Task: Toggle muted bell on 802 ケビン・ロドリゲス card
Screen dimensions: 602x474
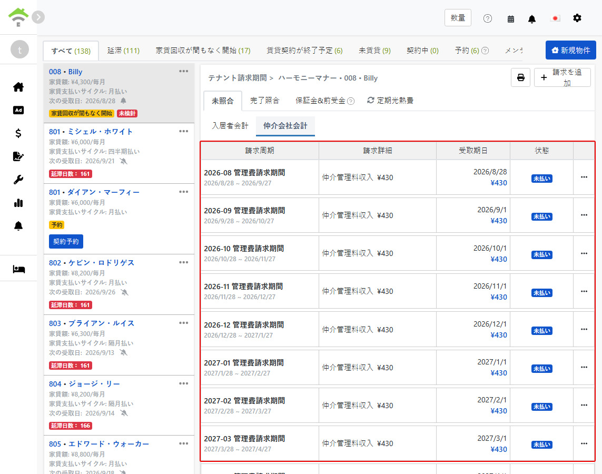Action: coord(124,292)
